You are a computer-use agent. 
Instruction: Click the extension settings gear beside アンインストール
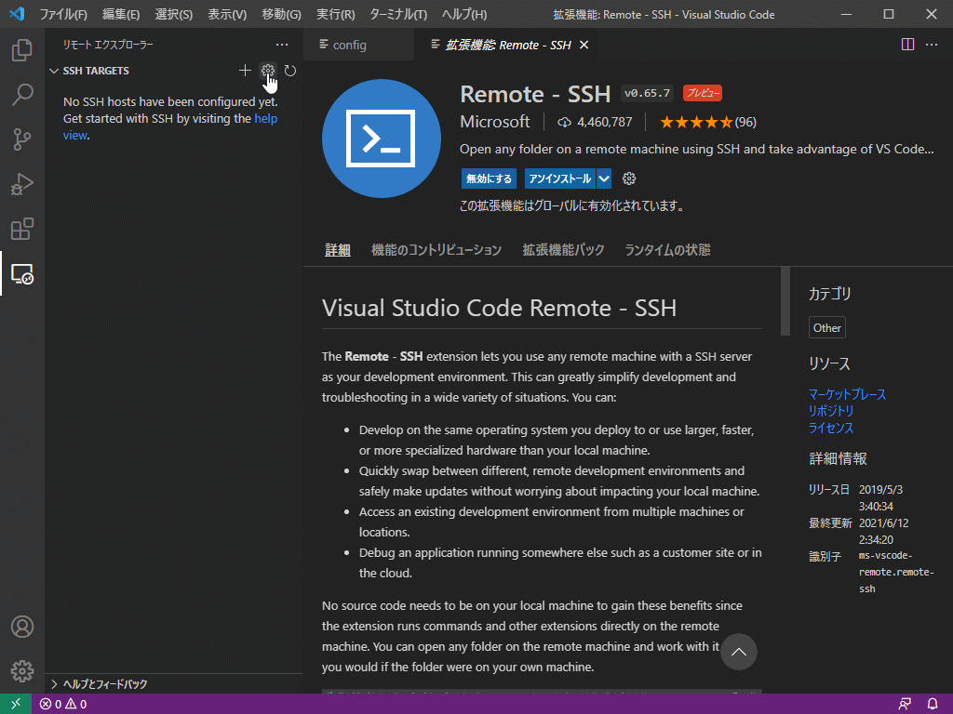click(629, 178)
